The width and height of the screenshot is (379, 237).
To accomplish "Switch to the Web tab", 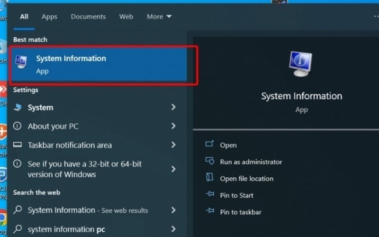I will (x=126, y=17).
